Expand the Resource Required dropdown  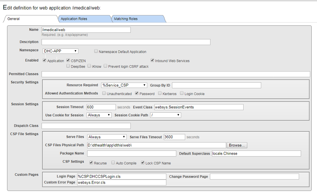124,85
